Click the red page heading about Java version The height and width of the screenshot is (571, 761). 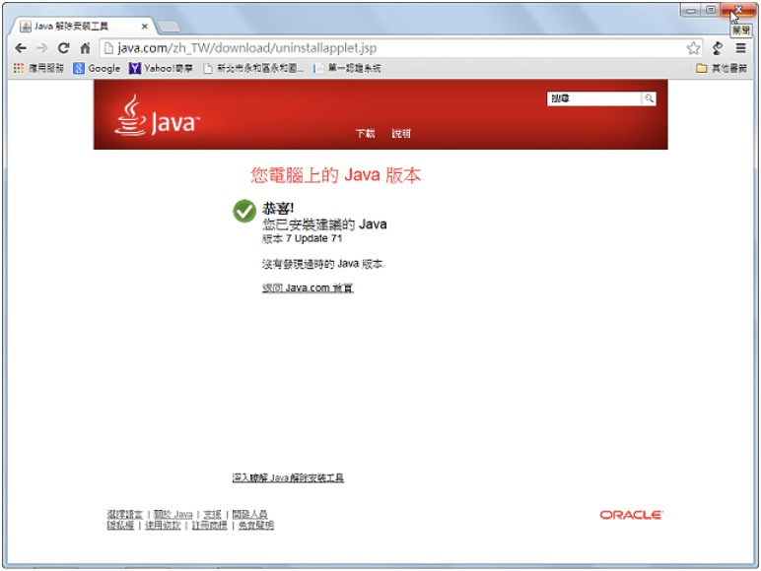coord(335,175)
